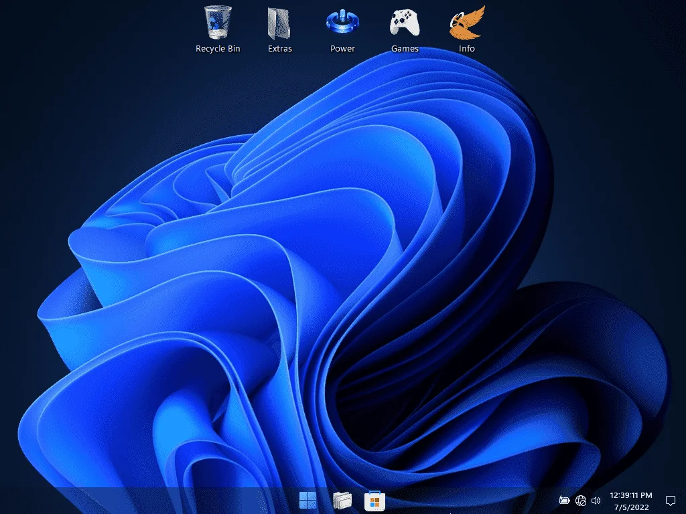Check the battery tray icon
This screenshot has width=686, height=514.
click(564, 500)
